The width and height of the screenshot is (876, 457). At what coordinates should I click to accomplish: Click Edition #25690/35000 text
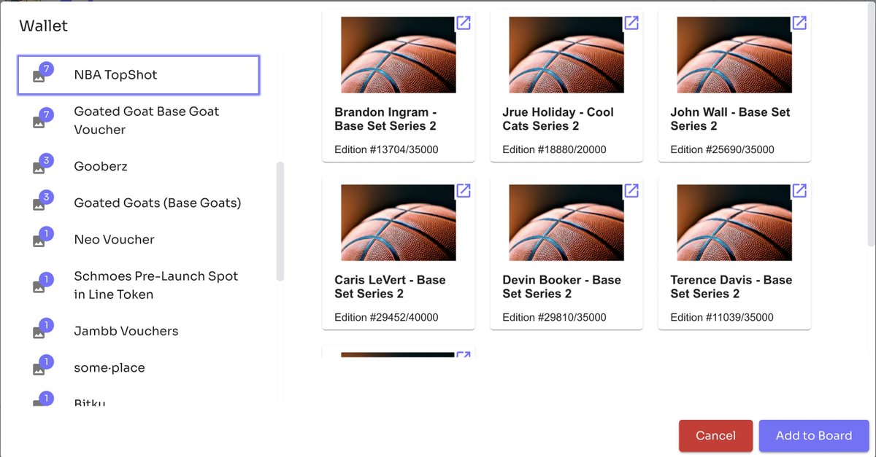click(x=722, y=149)
